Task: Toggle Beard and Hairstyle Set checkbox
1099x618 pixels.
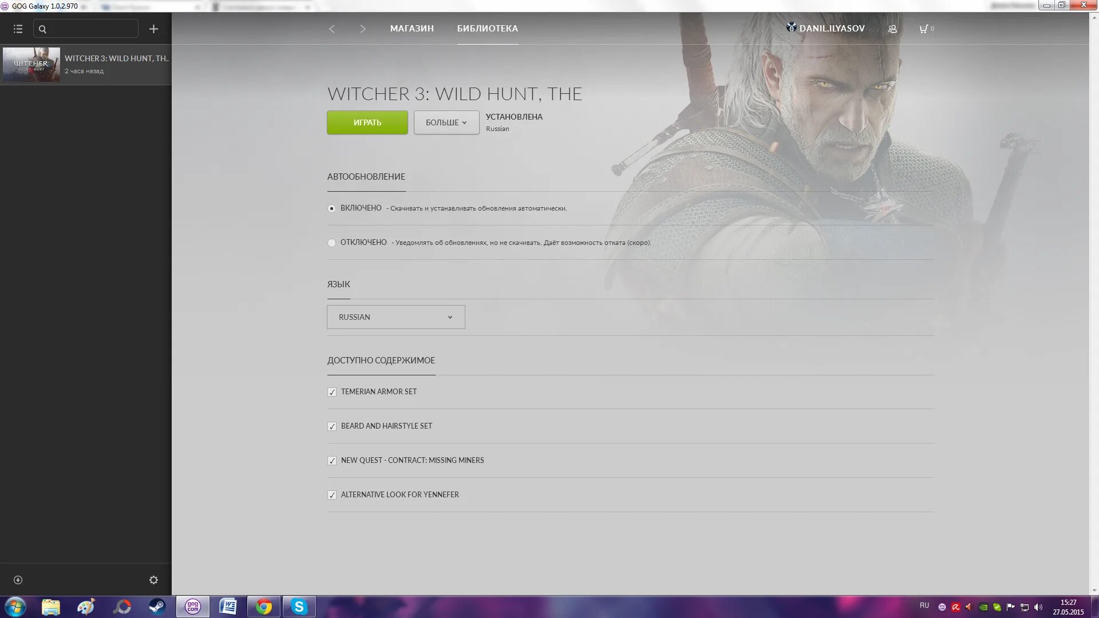Action: click(x=332, y=426)
